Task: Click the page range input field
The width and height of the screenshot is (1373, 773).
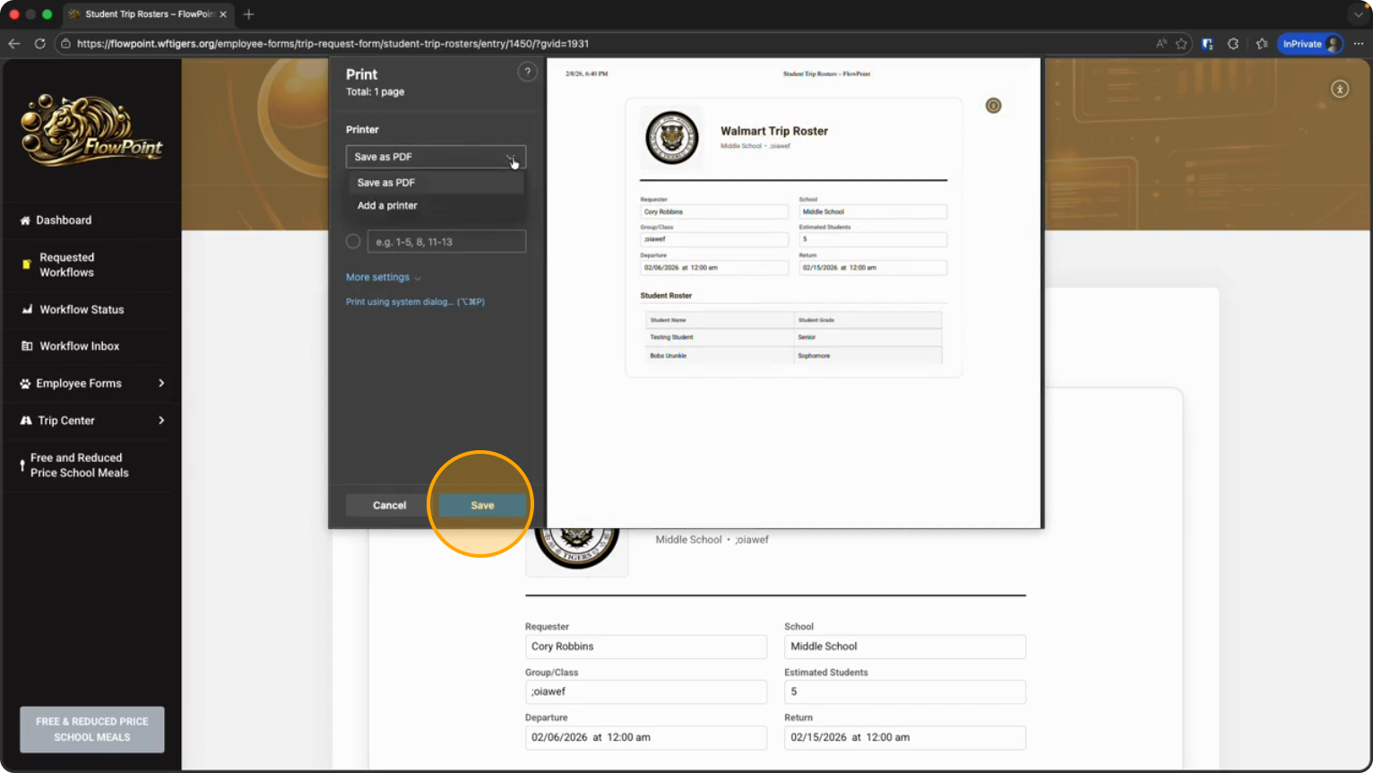Action: (446, 241)
